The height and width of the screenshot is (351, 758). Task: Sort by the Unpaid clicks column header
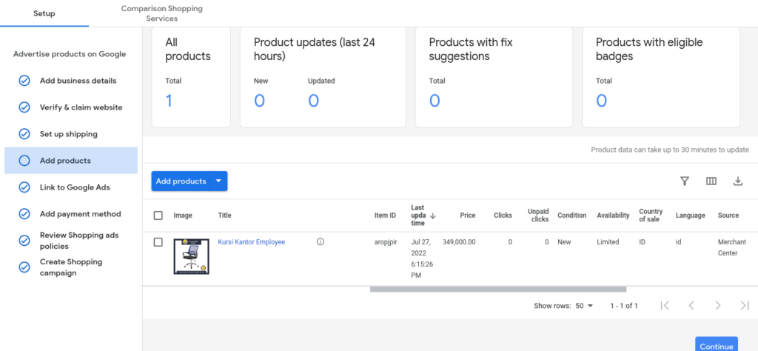[538, 215]
